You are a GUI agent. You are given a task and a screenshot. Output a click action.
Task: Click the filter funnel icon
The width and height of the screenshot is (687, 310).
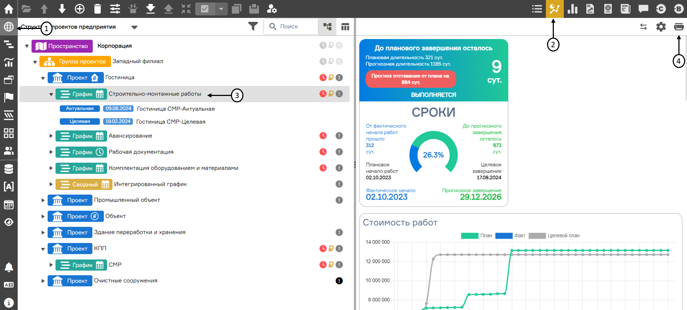pos(253,26)
